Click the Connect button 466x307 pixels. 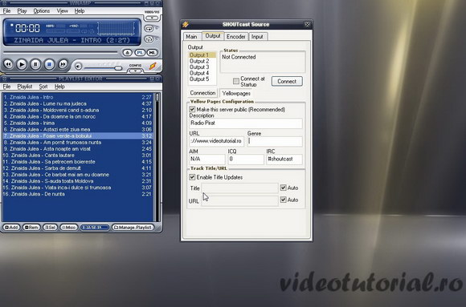[x=287, y=81]
